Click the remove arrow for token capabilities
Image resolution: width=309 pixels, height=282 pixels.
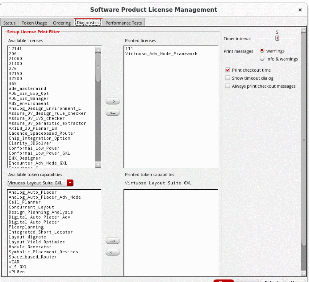tap(112, 252)
